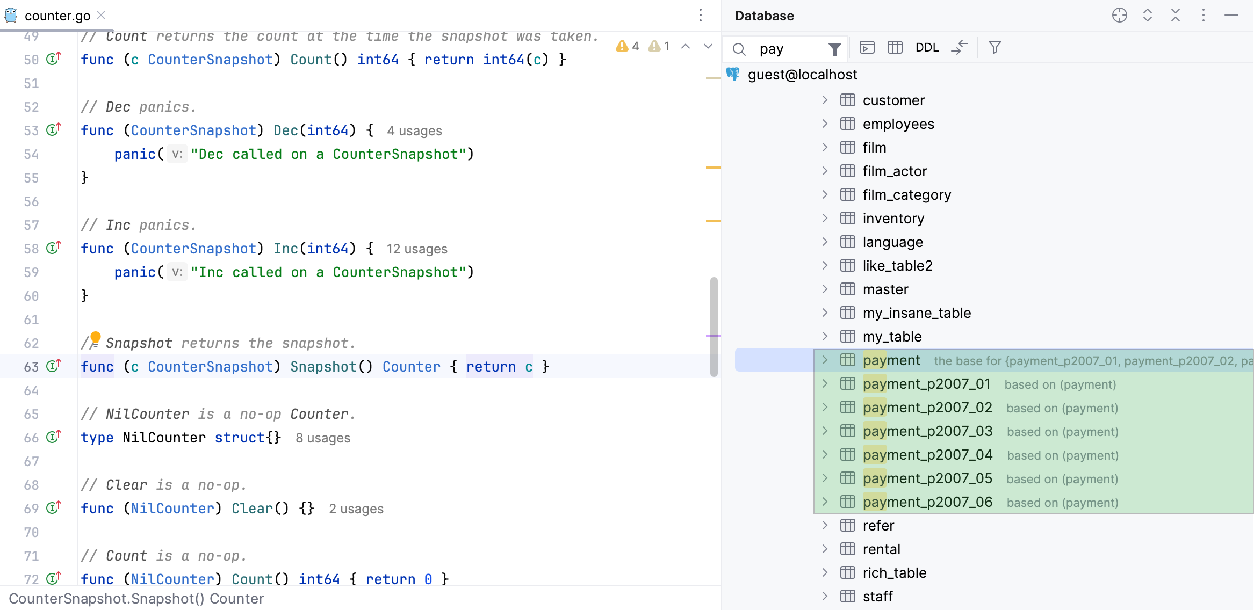This screenshot has width=1254, height=610.
Task: Select the locate-in-editor target icon in Database panel
Action: click(1120, 16)
